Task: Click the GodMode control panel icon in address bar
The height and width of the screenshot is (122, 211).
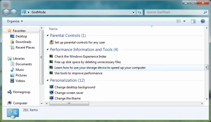Action: pos(24,12)
